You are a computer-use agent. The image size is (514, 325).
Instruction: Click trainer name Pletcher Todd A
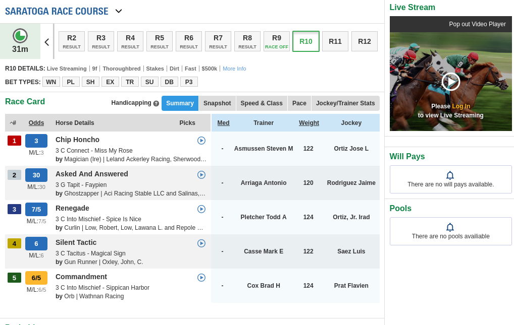pos(264,217)
